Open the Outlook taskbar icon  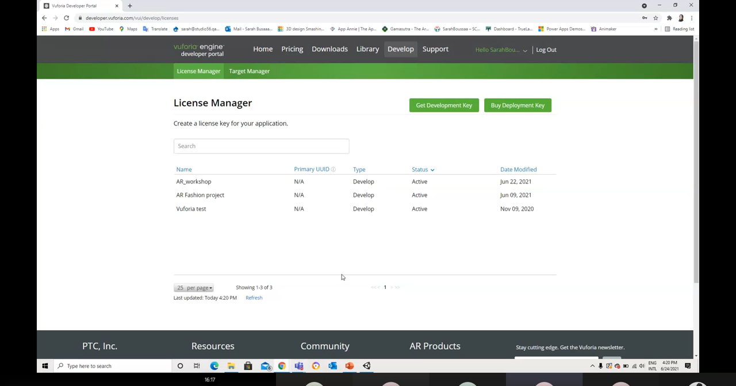(333, 366)
